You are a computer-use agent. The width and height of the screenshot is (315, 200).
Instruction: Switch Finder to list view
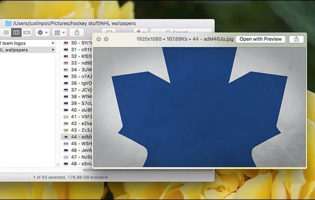click(x=6, y=33)
